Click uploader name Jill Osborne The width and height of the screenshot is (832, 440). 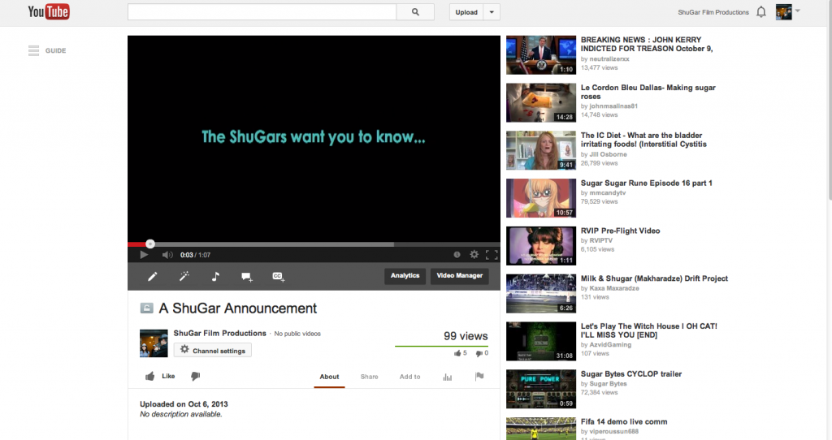(608, 154)
